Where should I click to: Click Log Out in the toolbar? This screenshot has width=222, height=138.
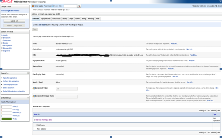point(41,6)
